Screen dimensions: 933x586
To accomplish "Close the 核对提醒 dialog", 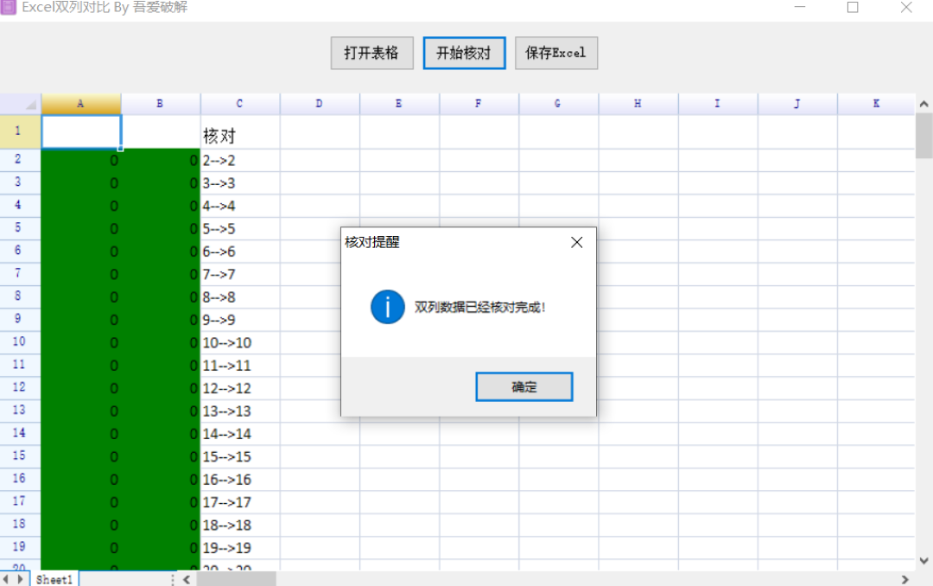I will coord(576,242).
